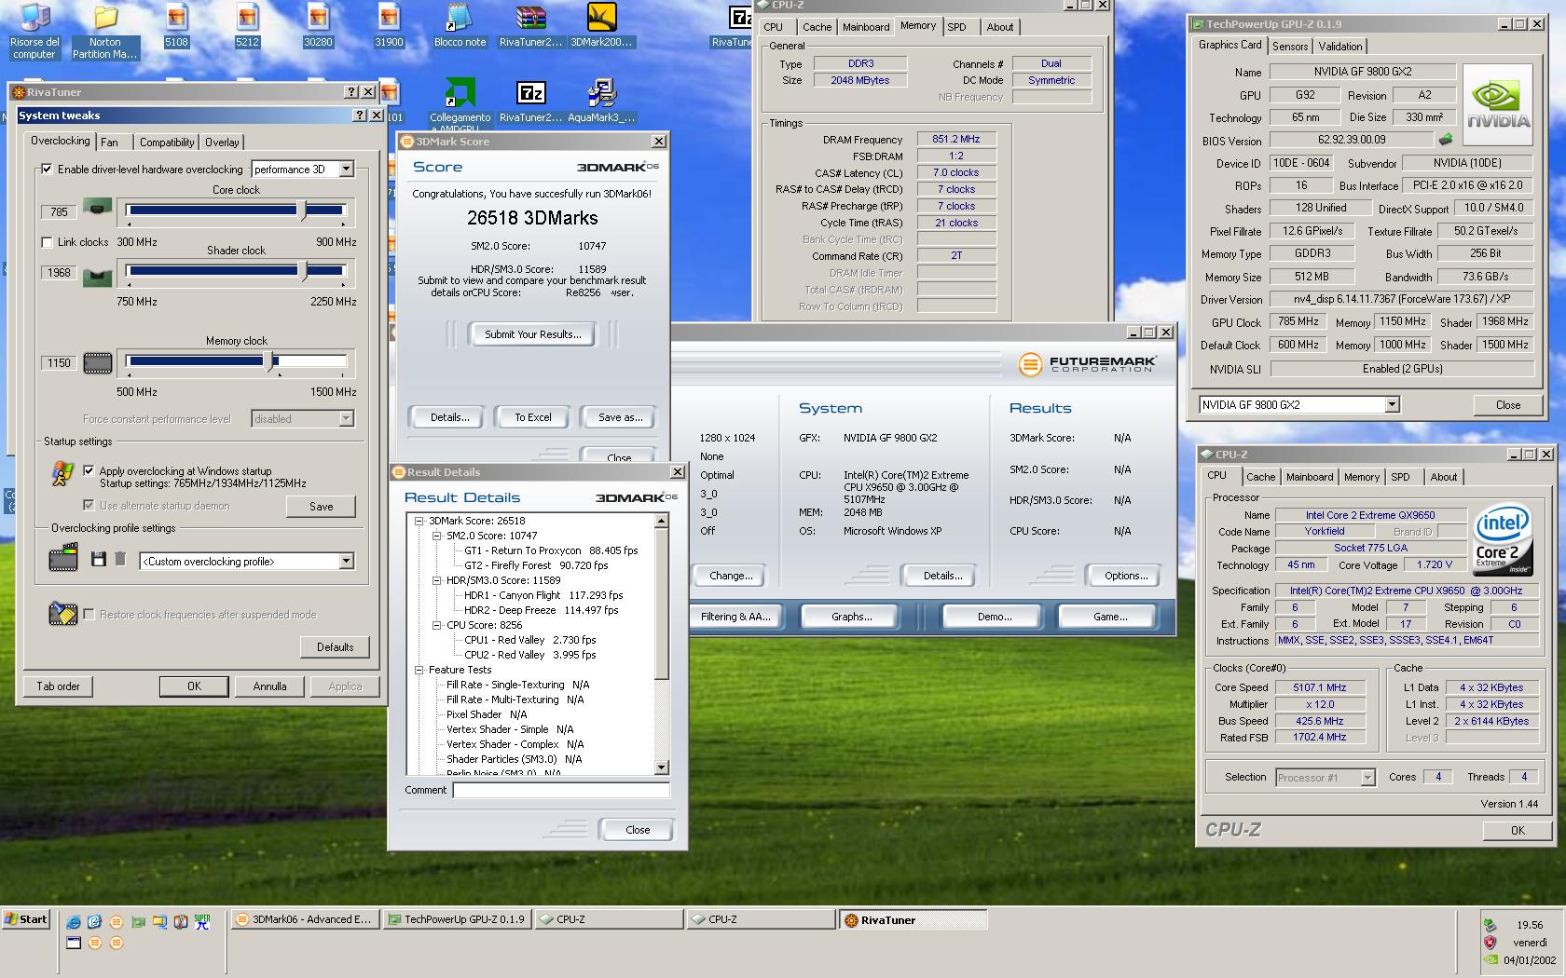This screenshot has width=1566, height=978.
Task: Click the RivaTuner delete profile trash icon
Action: coord(120,559)
